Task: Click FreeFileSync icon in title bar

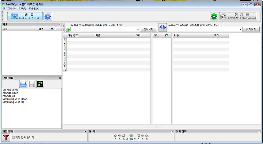Action: (x=4, y=4)
